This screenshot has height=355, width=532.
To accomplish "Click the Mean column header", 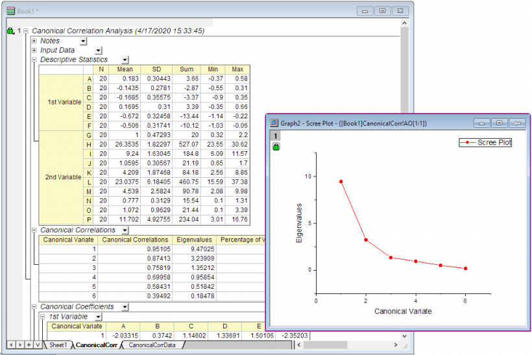I will [x=125, y=69].
